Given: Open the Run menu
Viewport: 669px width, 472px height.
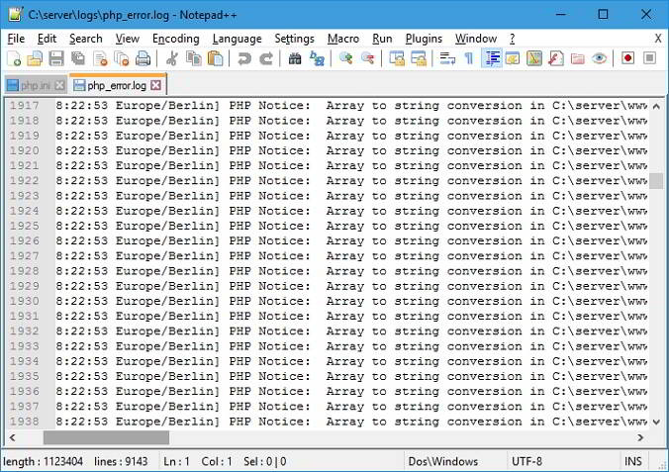Looking at the screenshot, I should 382,39.
